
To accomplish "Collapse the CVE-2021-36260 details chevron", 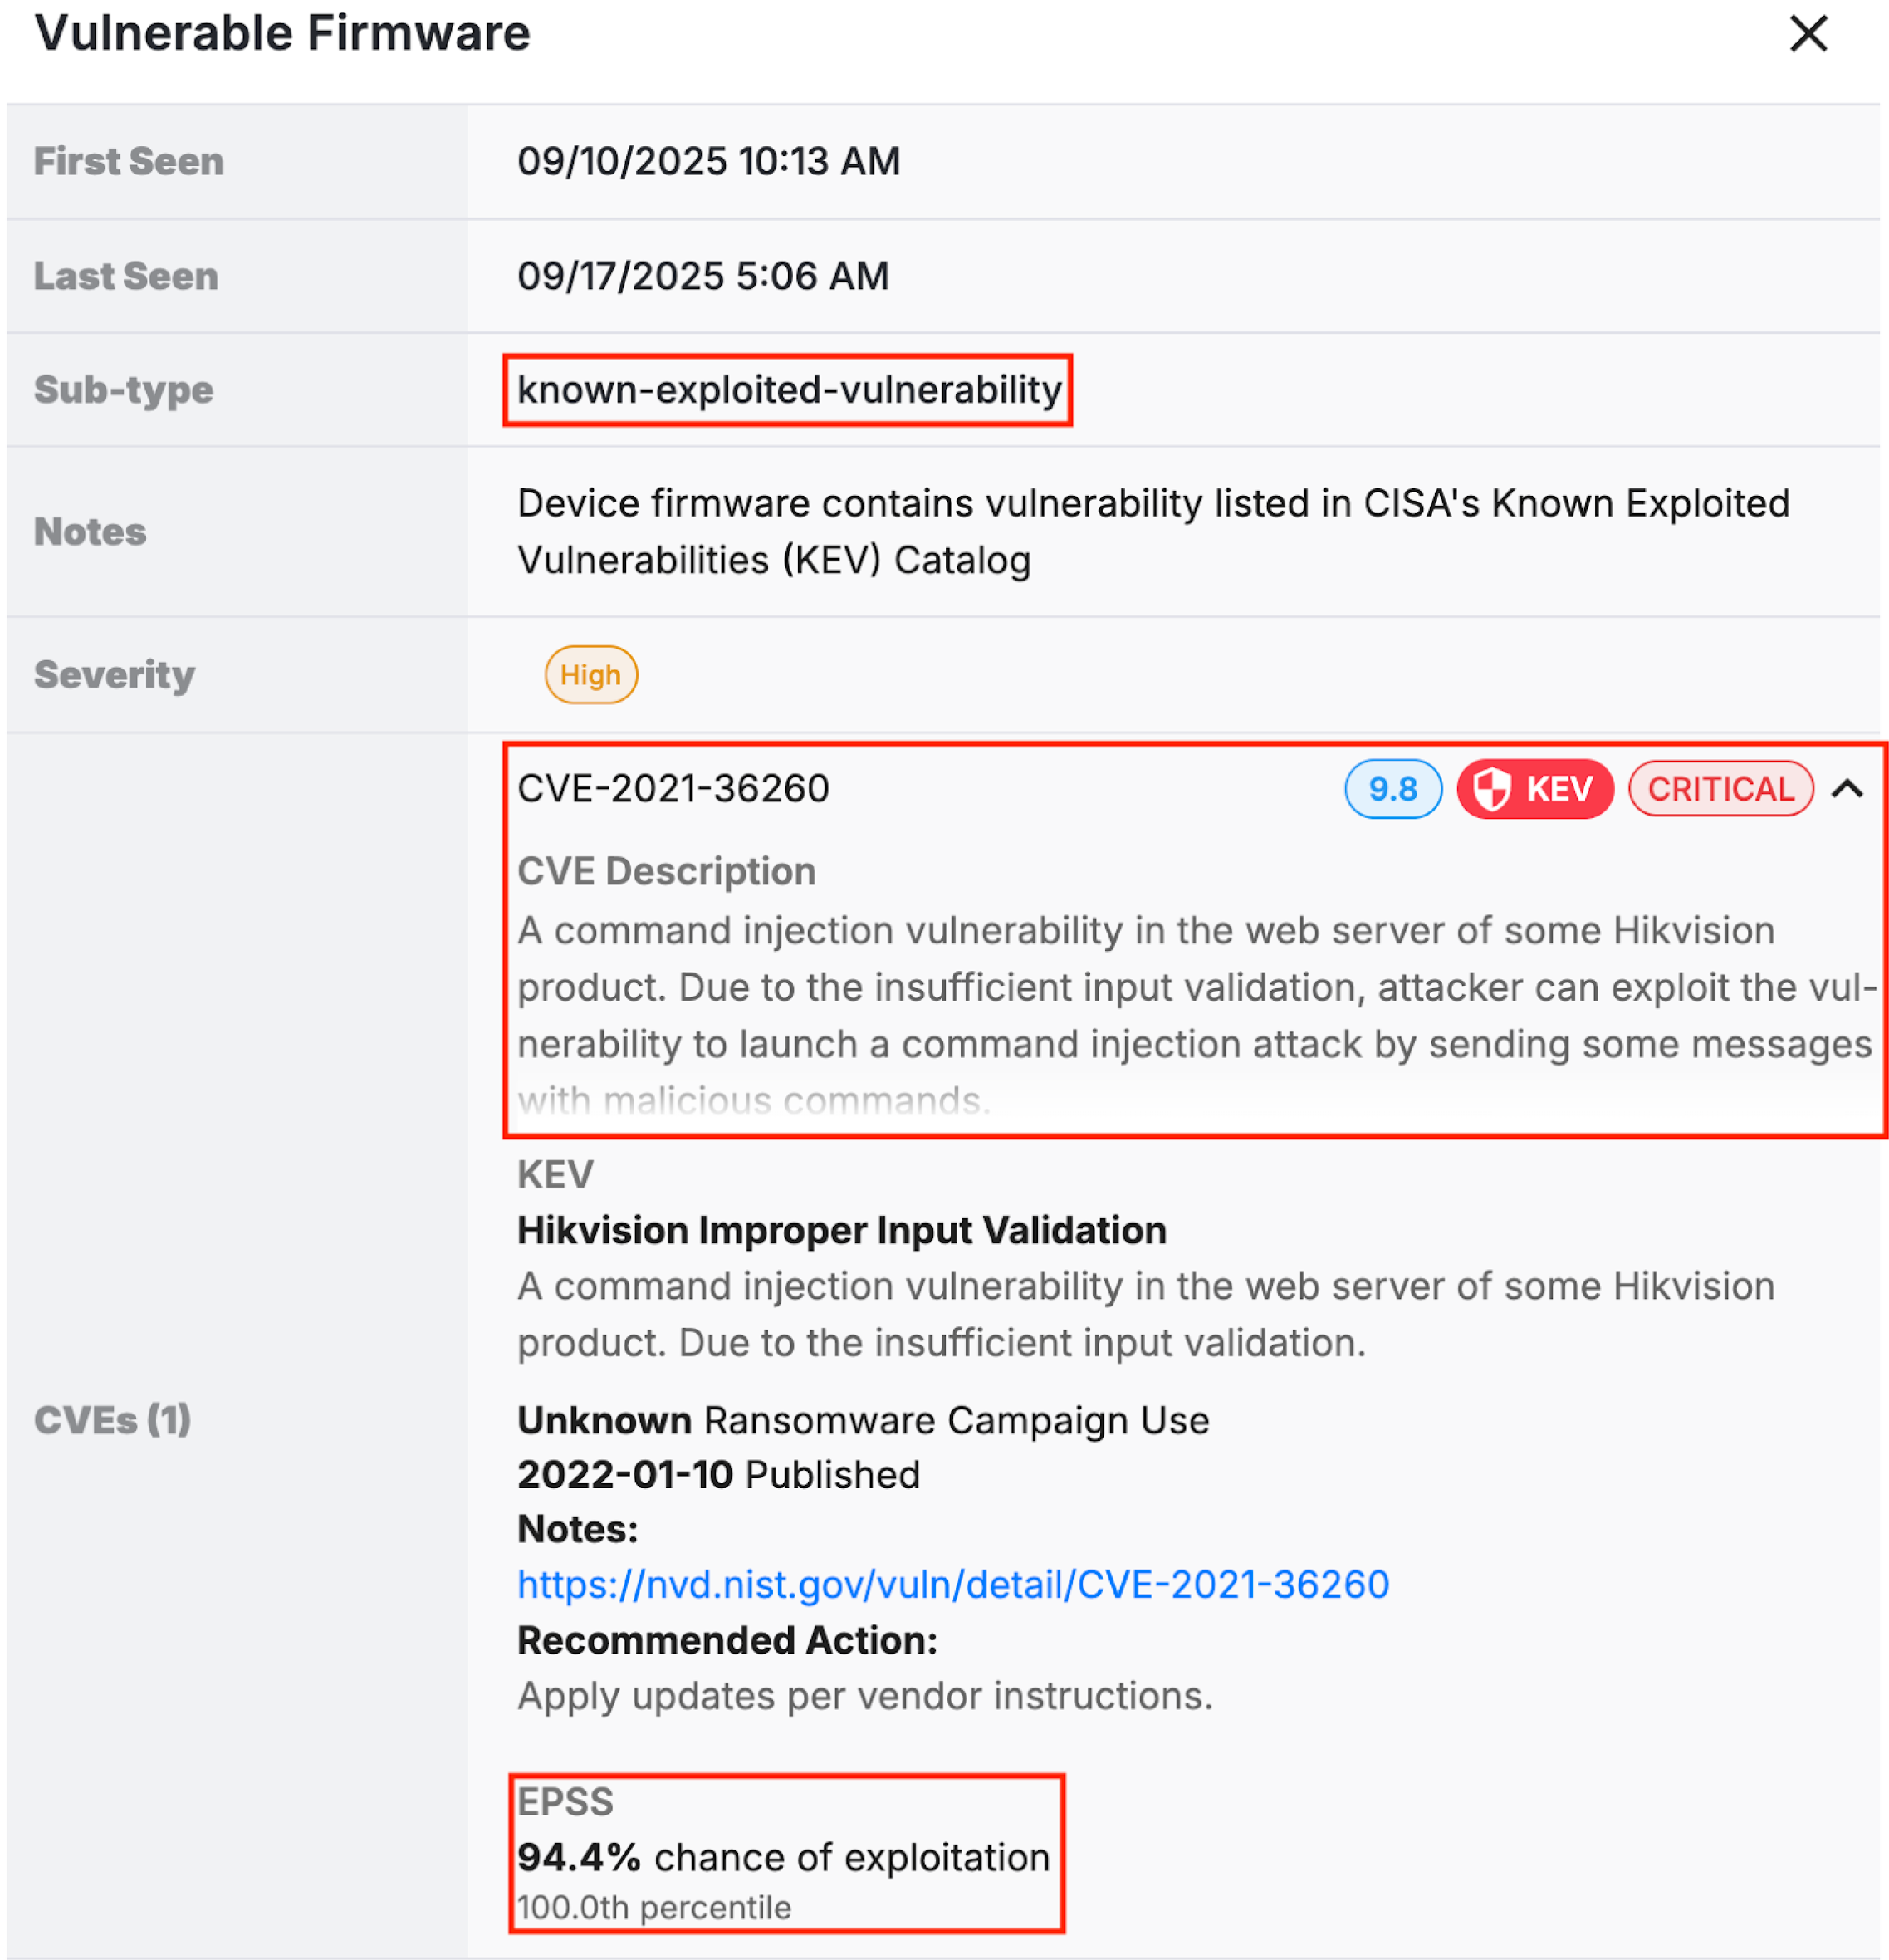I will click(1846, 789).
